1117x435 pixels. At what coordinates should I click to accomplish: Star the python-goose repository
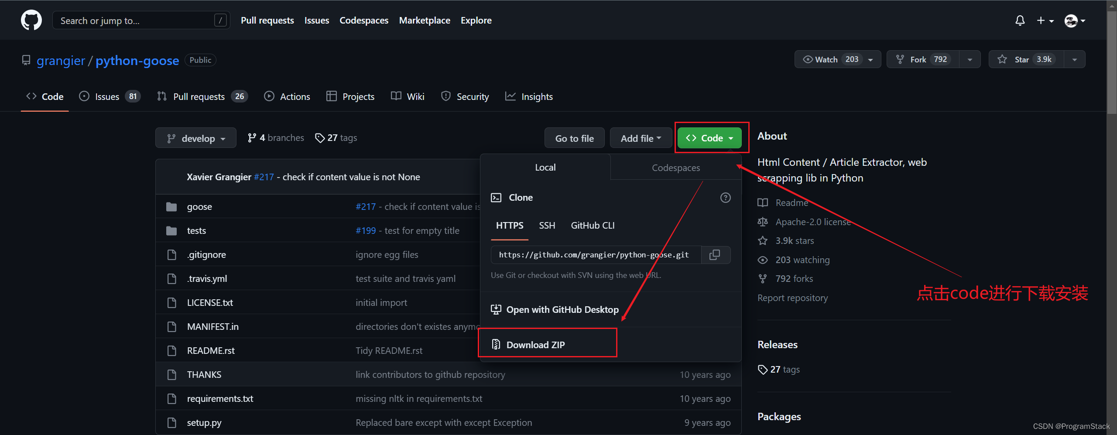tap(1027, 59)
